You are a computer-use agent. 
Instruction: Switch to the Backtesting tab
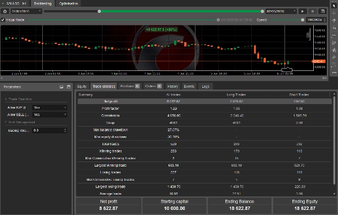point(43,3)
